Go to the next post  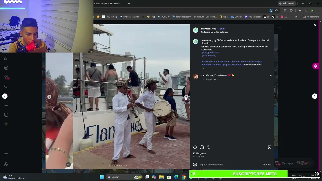point(315,96)
